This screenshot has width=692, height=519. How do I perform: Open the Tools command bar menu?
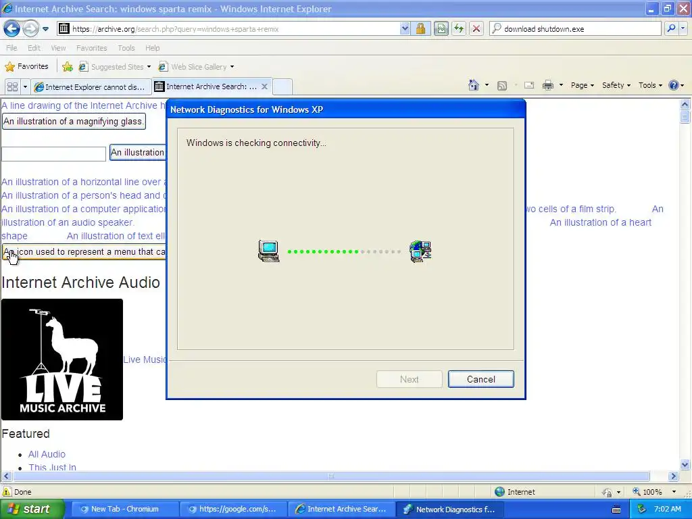pos(651,85)
